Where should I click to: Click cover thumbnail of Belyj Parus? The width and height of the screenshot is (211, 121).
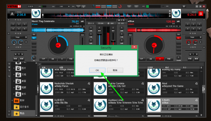pyautogui.click(x=46, y=89)
